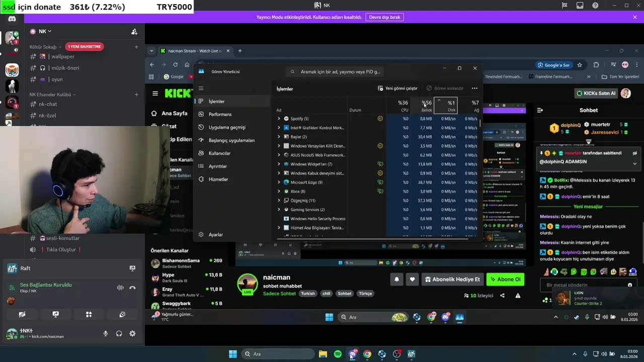644x362 pixels.
Task: Click Abonelik Hediye Et on Kick
Action: [452, 279]
